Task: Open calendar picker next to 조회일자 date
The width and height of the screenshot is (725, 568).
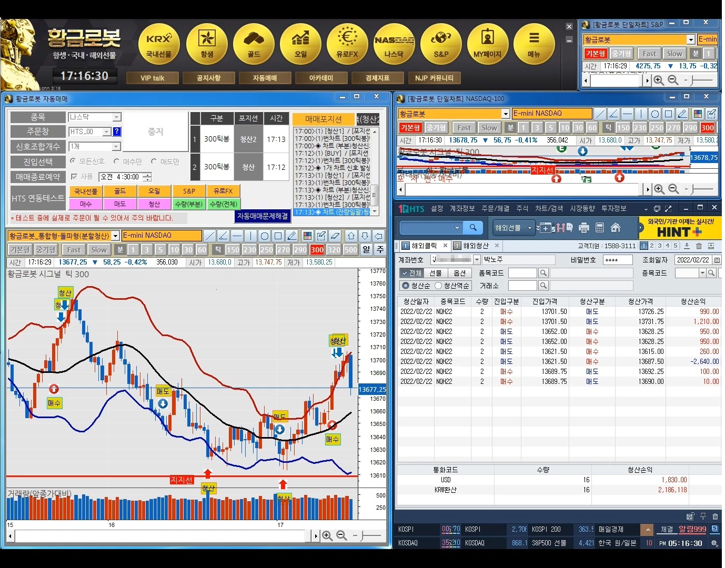Action: coord(717,260)
